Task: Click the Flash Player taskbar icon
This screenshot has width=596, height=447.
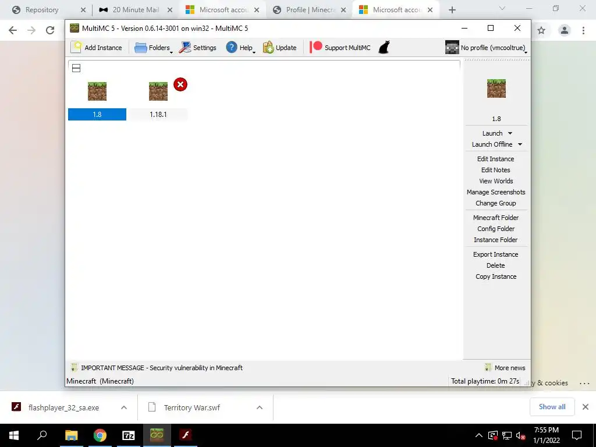Action: click(186, 435)
